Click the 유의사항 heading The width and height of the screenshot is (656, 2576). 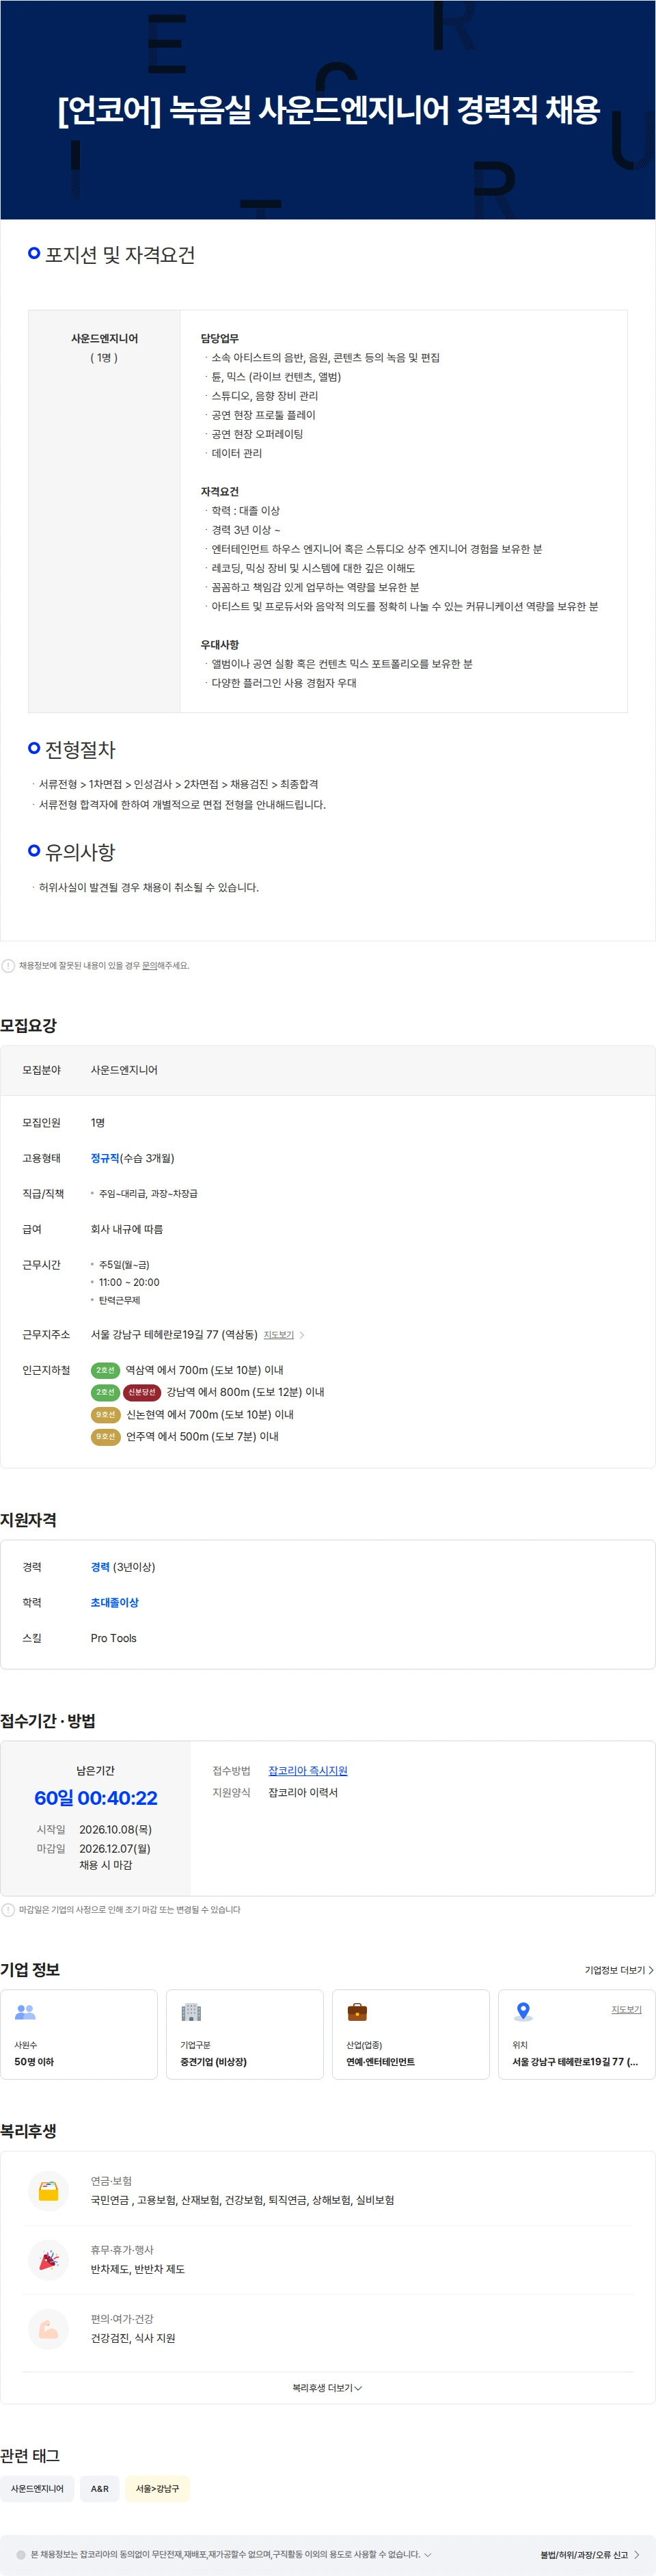[x=80, y=852]
